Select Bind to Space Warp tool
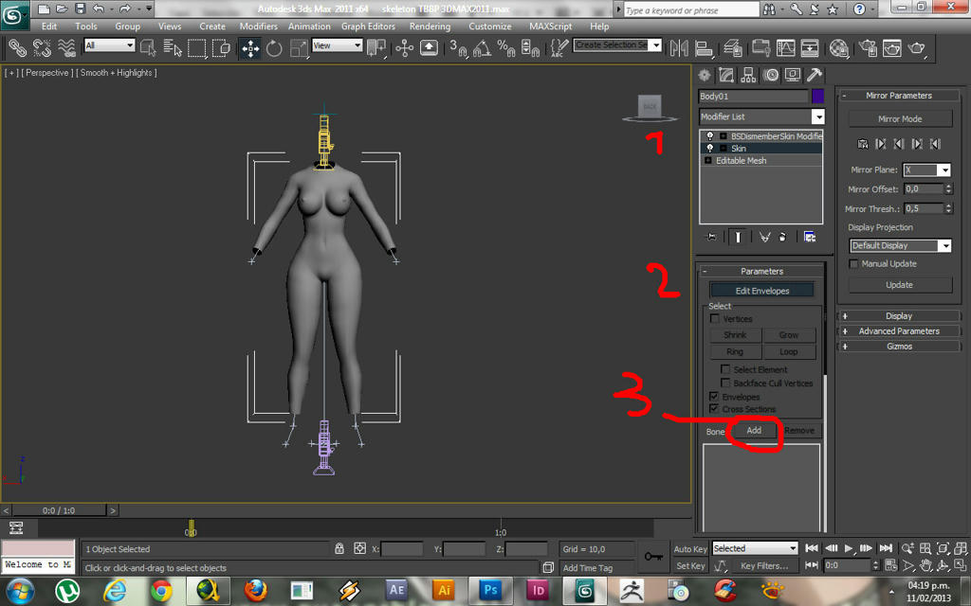The height and width of the screenshot is (606, 971). click(66, 47)
